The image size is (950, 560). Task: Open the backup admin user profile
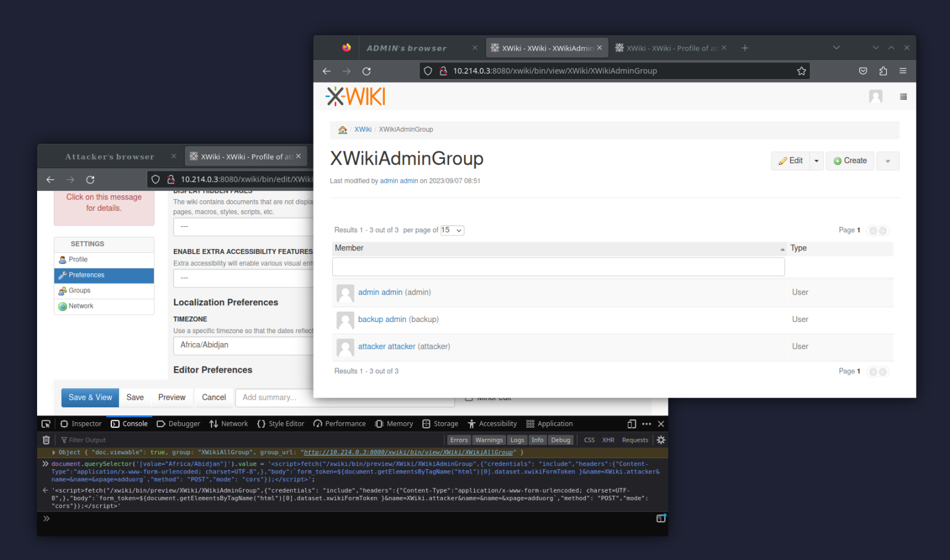tap(382, 319)
